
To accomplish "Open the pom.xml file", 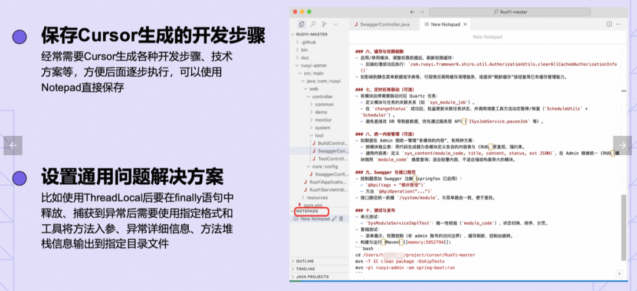I will 313,205.
